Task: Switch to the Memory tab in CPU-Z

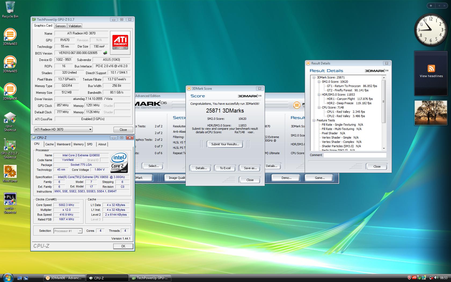Action: coord(79,144)
